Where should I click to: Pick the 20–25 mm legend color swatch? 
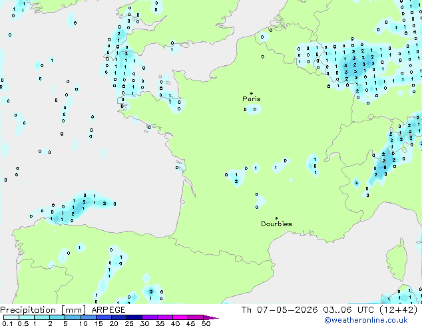(118, 317)
